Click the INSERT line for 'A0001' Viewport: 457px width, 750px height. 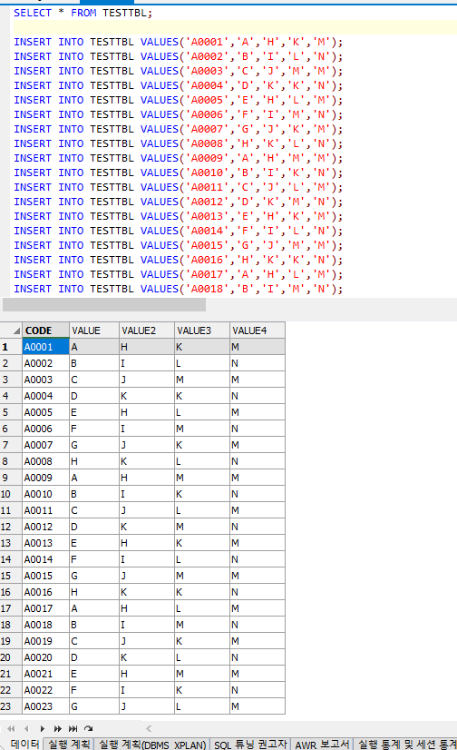(178, 42)
